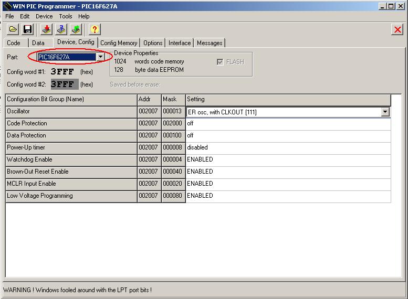
Task: Click the 'Addr' column header
Action: click(x=149, y=100)
